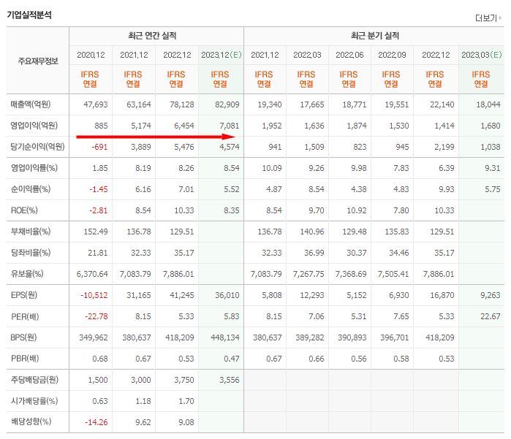Image resolution: width=511 pixels, height=439 pixels.
Task: Select the 최근 분기 실적 header
Action: point(375,36)
